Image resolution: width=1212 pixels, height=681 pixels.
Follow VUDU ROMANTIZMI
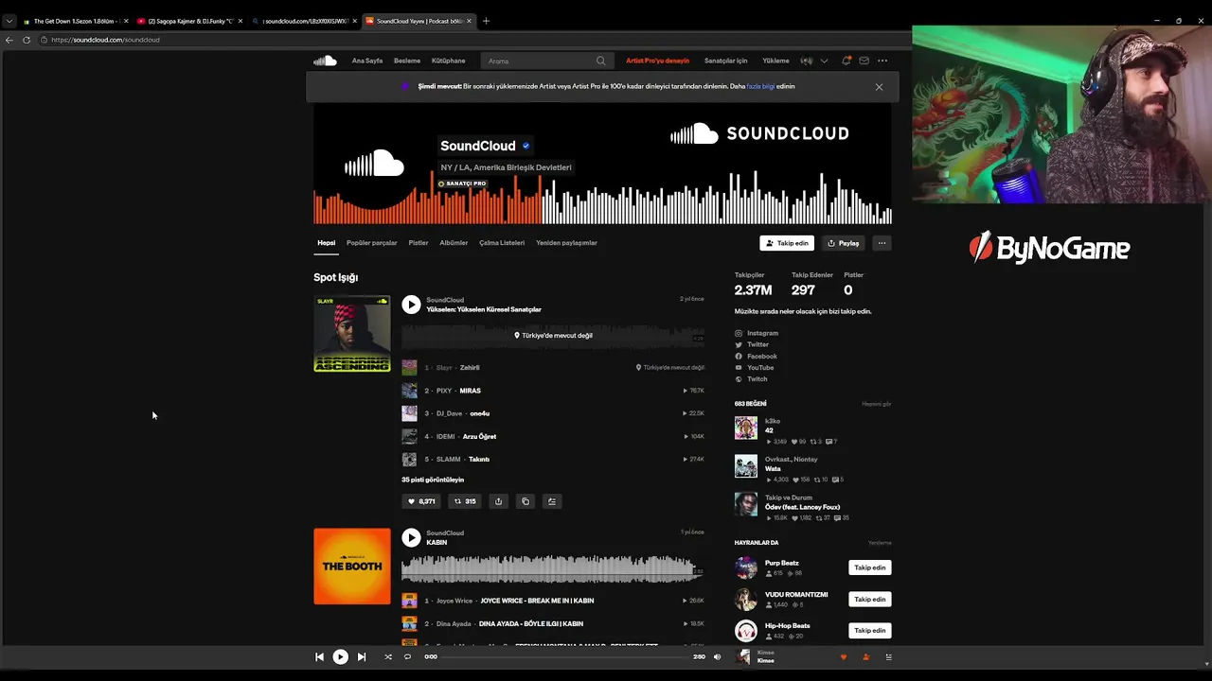pyautogui.click(x=870, y=599)
